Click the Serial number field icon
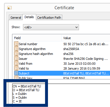The height and width of the screenshot is (107, 110). pyautogui.click(x=16, y=44)
